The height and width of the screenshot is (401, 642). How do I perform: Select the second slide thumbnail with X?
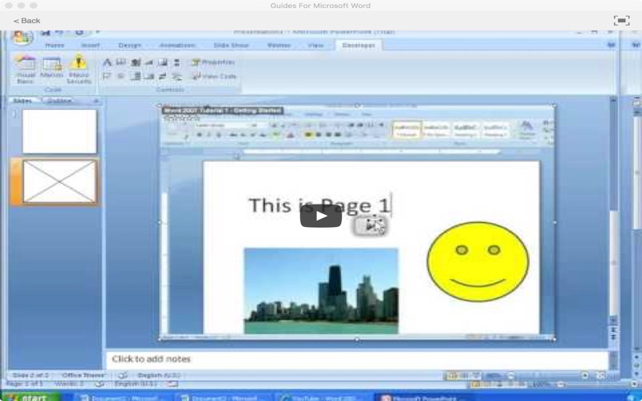pos(59,182)
